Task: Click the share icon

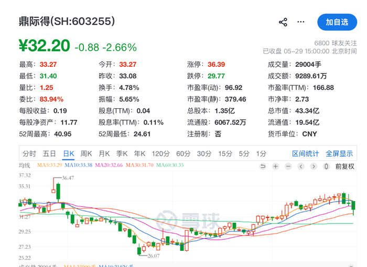Action: tap(283, 22)
